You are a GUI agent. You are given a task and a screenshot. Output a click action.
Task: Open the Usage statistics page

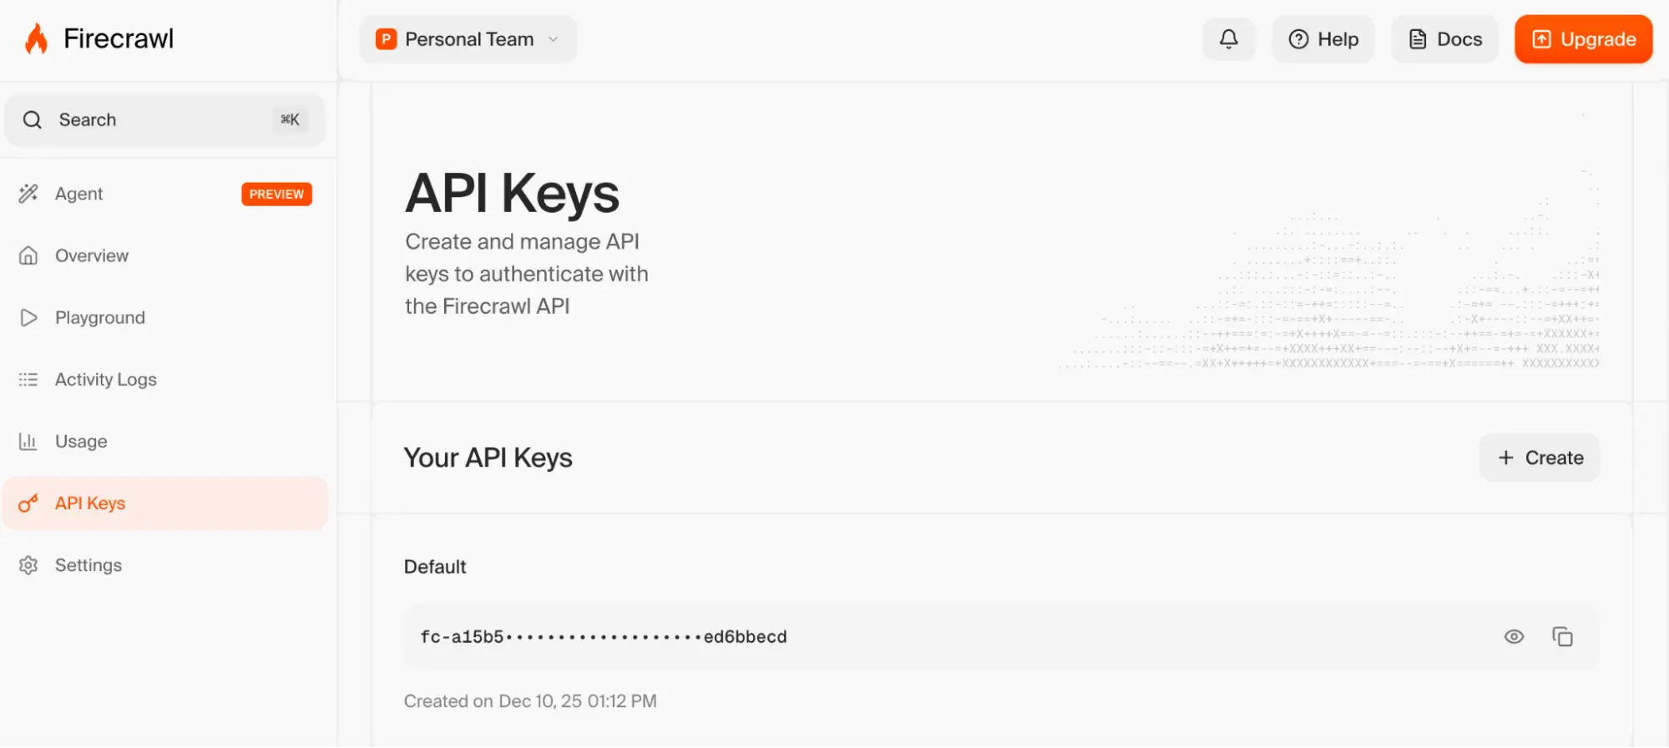pyautogui.click(x=81, y=441)
